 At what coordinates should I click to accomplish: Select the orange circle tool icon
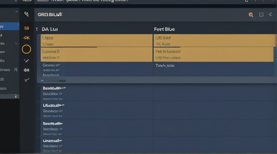click(26, 49)
